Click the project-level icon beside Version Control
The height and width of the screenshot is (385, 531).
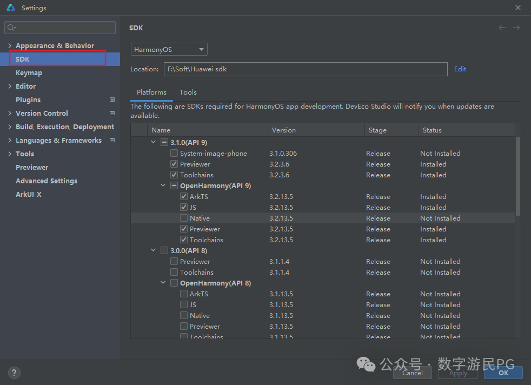click(x=112, y=113)
